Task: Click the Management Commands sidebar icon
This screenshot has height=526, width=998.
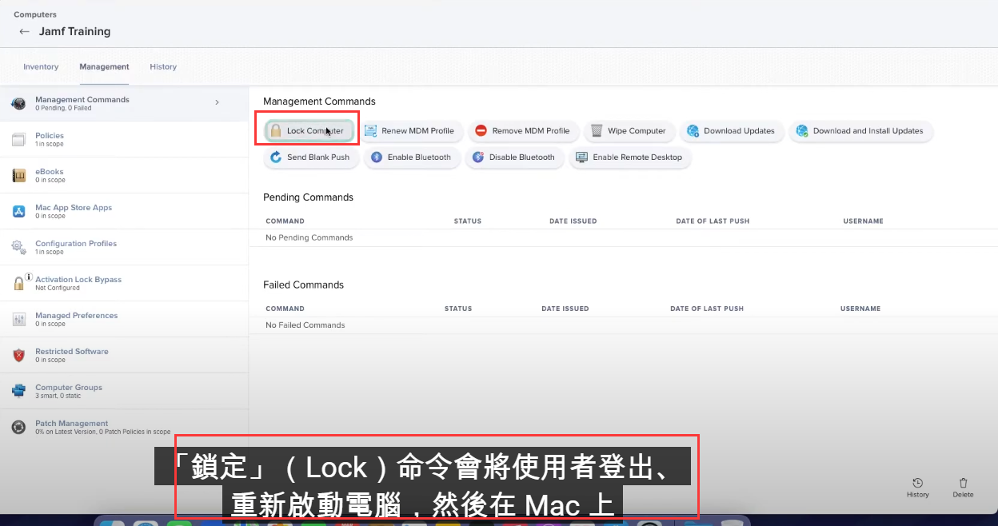Action: tap(18, 103)
